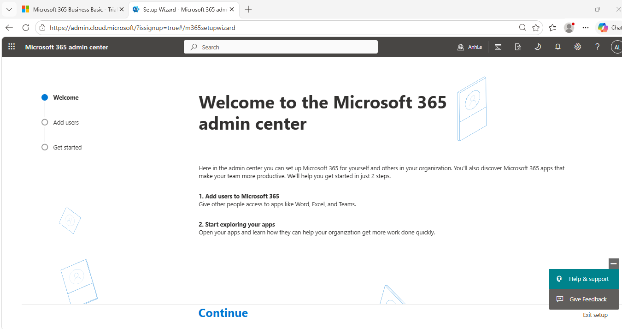Viewport: 622px width, 329px height.
Task: Click the 'Start exploring your apps' heading
Action: [x=237, y=224]
